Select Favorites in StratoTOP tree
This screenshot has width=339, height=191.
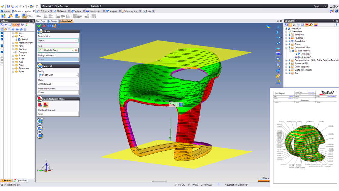click(299, 38)
